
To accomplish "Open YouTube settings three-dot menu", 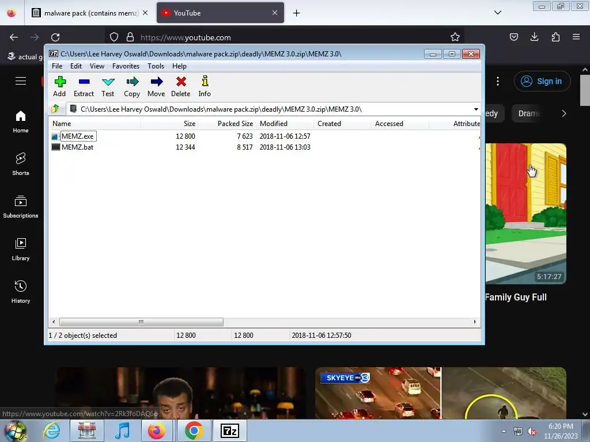I will coord(498,81).
